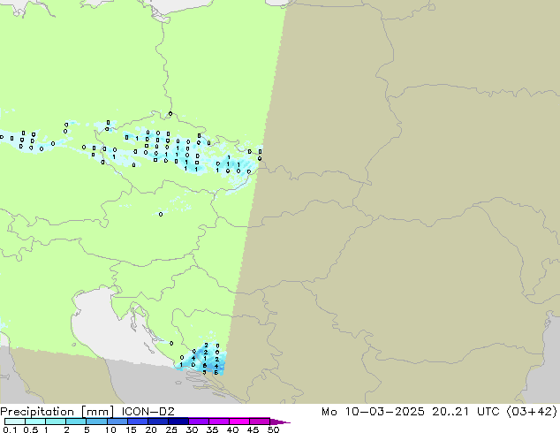Pick the 25–30 mm dark blue swatch

click(x=178, y=422)
